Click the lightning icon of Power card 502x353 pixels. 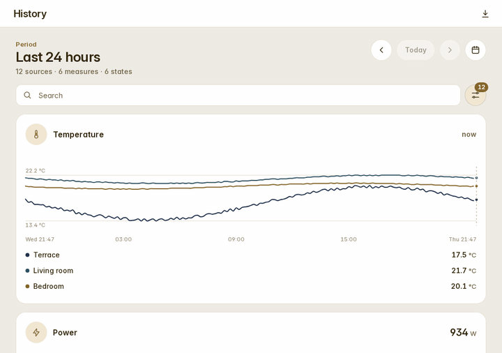tap(36, 333)
